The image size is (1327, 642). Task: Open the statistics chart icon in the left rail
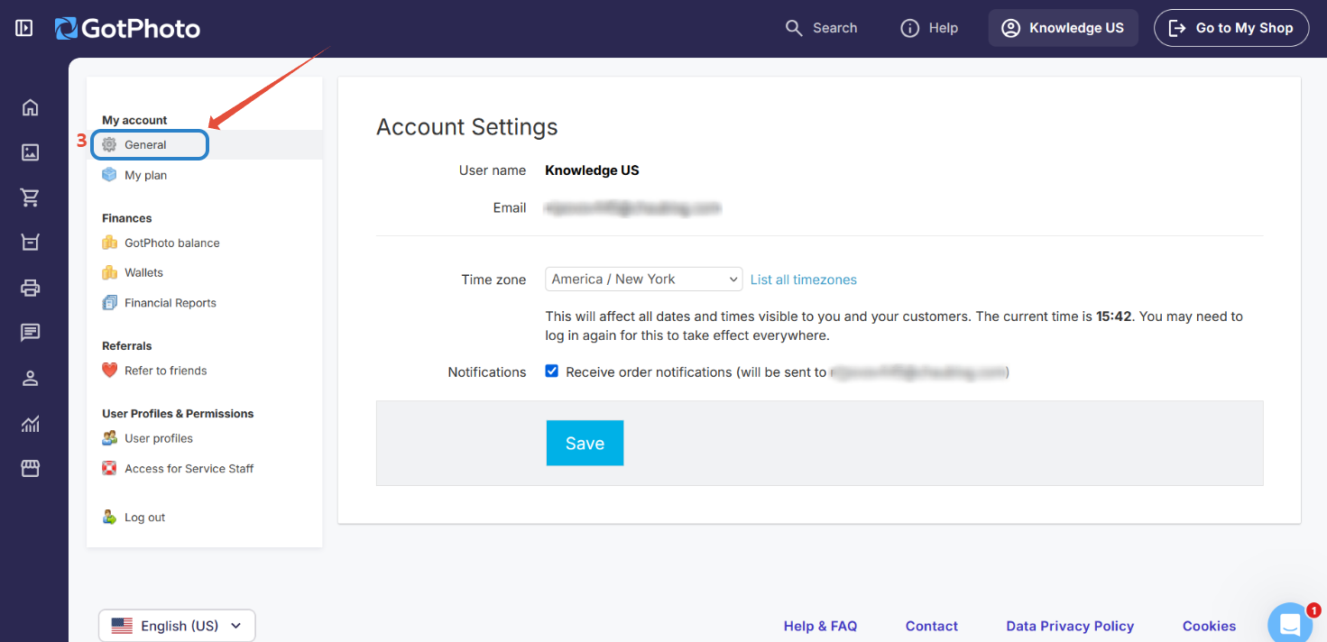pos(31,423)
